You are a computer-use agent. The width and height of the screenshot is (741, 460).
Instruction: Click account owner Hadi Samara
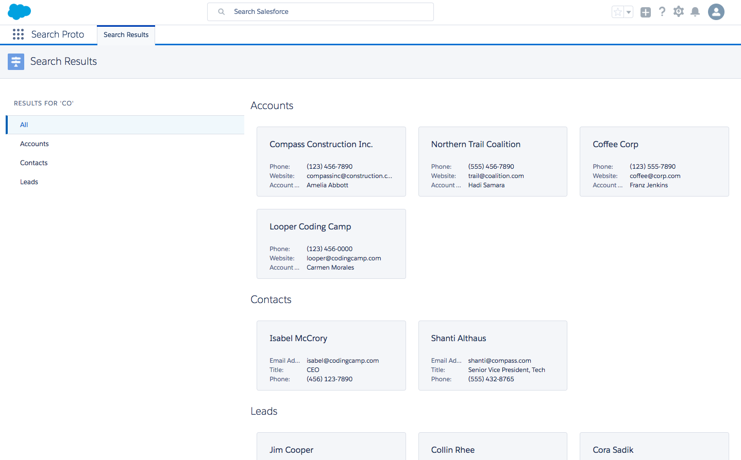486,185
